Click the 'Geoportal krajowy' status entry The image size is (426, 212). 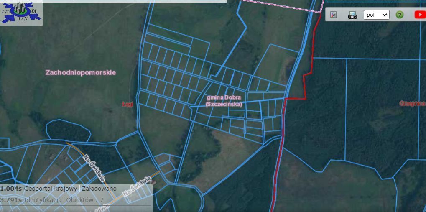tap(51, 189)
